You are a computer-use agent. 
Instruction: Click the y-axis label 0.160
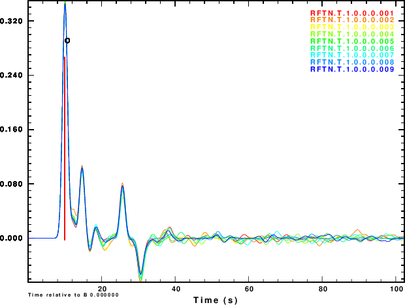tap(11, 130)
